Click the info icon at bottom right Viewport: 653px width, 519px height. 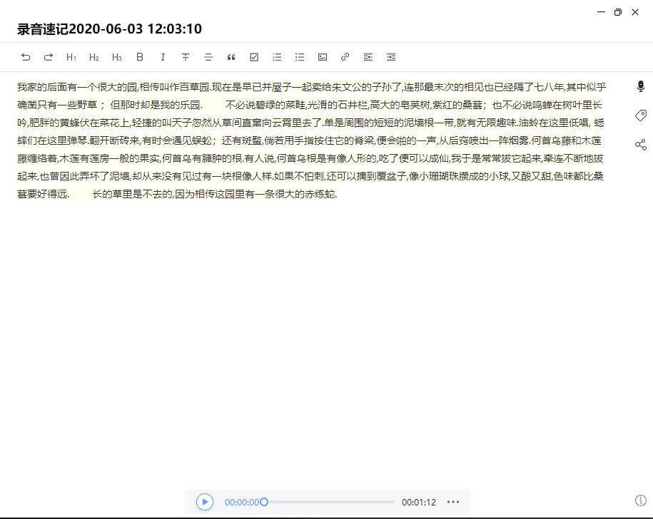640,501
